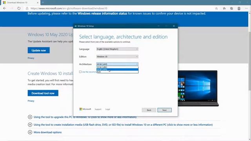
Task: Minimize the Windows 10 Setup dialog
Action: click(158, 26)
